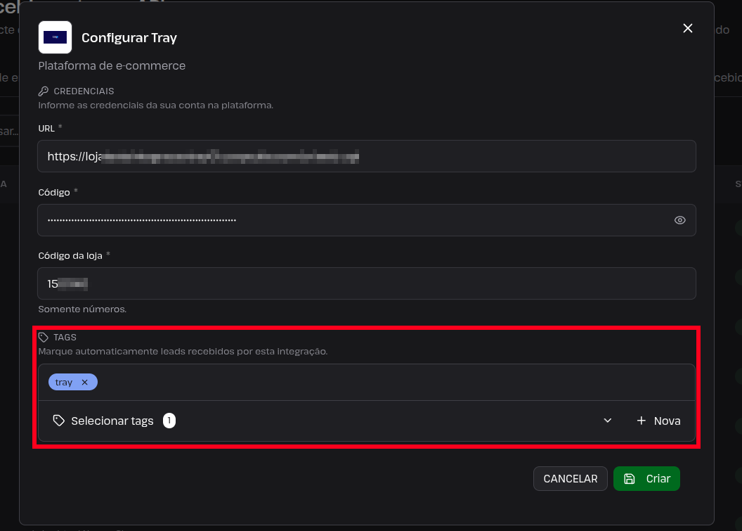Close the Configurar Tray dialog

point(688,28)
